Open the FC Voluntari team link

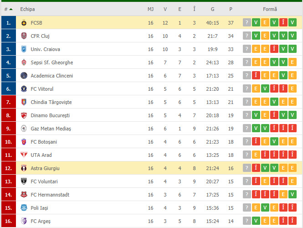(x=44, y=181)
